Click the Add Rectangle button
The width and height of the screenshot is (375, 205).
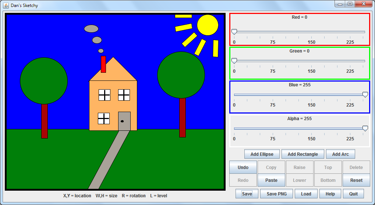coord(303,154)
